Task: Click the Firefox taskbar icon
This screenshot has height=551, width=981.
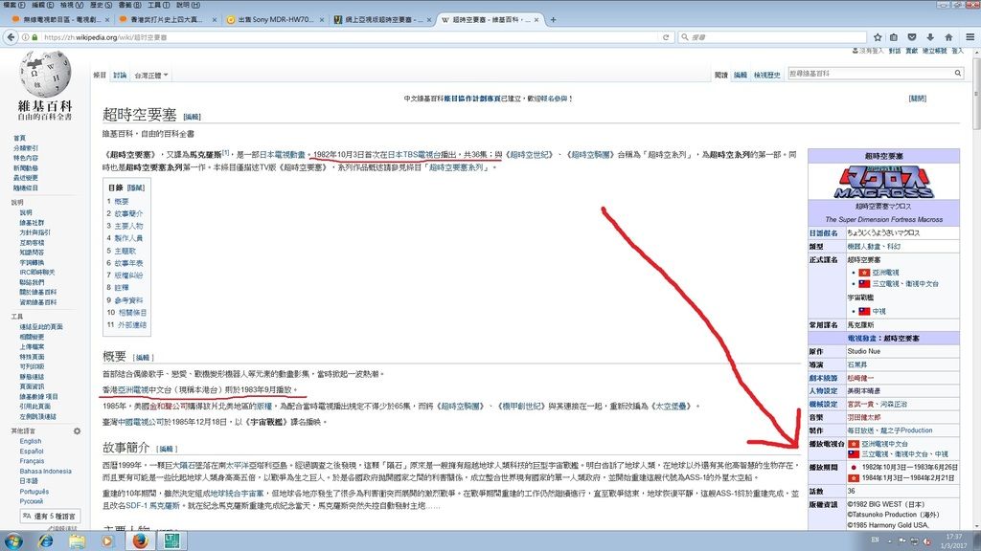Action: tap(140, 541)
